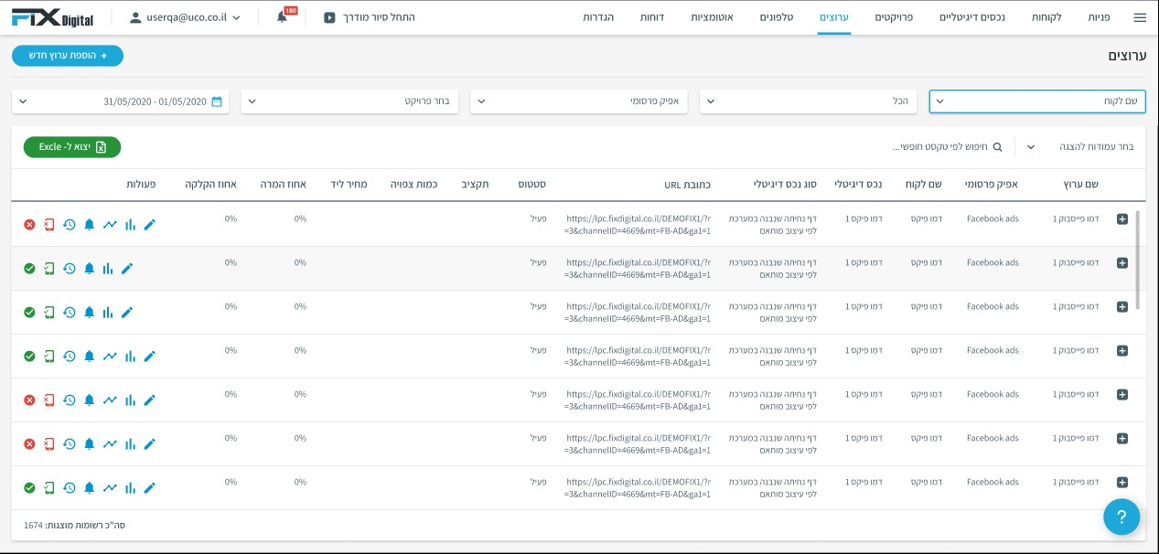Open the אפיק פרסומי filter dropdown
This screenshot has height=554, width=1159.
click(579, 101)
